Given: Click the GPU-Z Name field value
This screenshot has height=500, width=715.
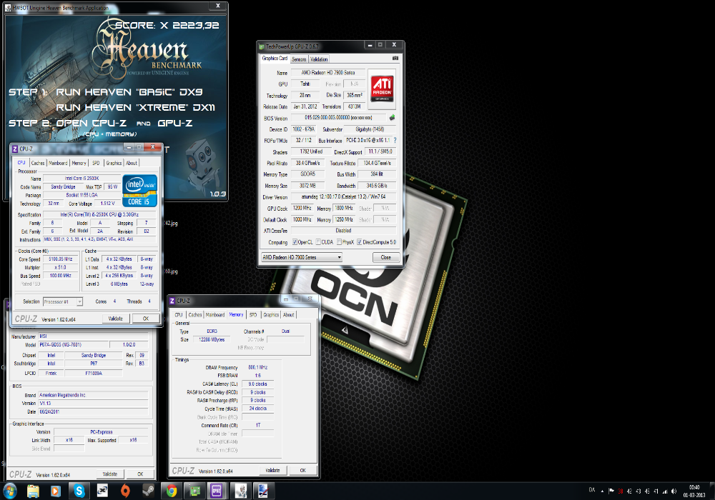Looking at the screenshot, I should point(328,72).
